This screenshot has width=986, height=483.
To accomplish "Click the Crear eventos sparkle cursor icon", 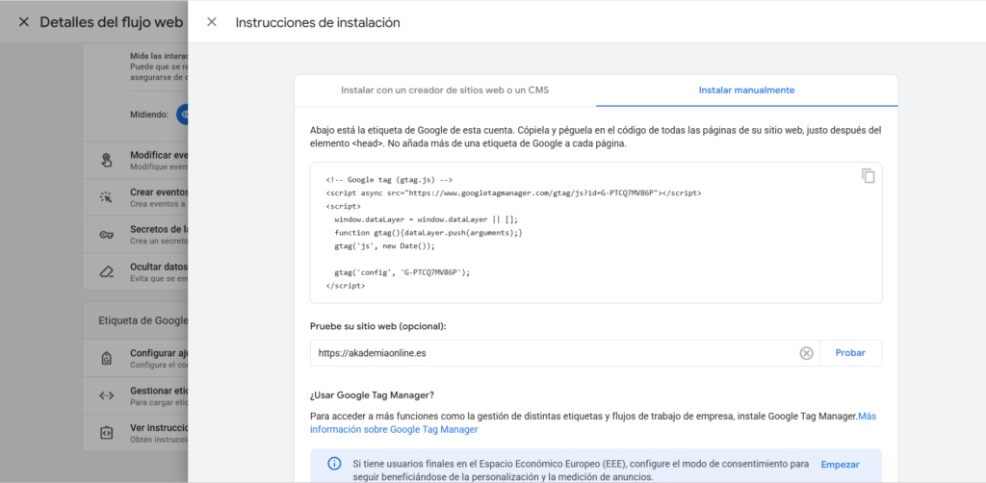I will pos(106,197).
